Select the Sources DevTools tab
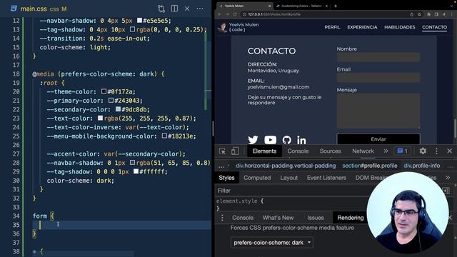Viewport: 457px width, 257px height. click(x=330, y=151)
